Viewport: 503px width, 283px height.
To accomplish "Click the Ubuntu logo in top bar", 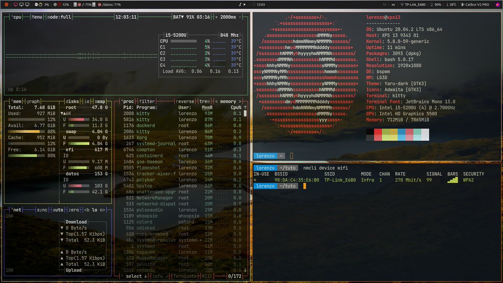I will tap(6, 5).
